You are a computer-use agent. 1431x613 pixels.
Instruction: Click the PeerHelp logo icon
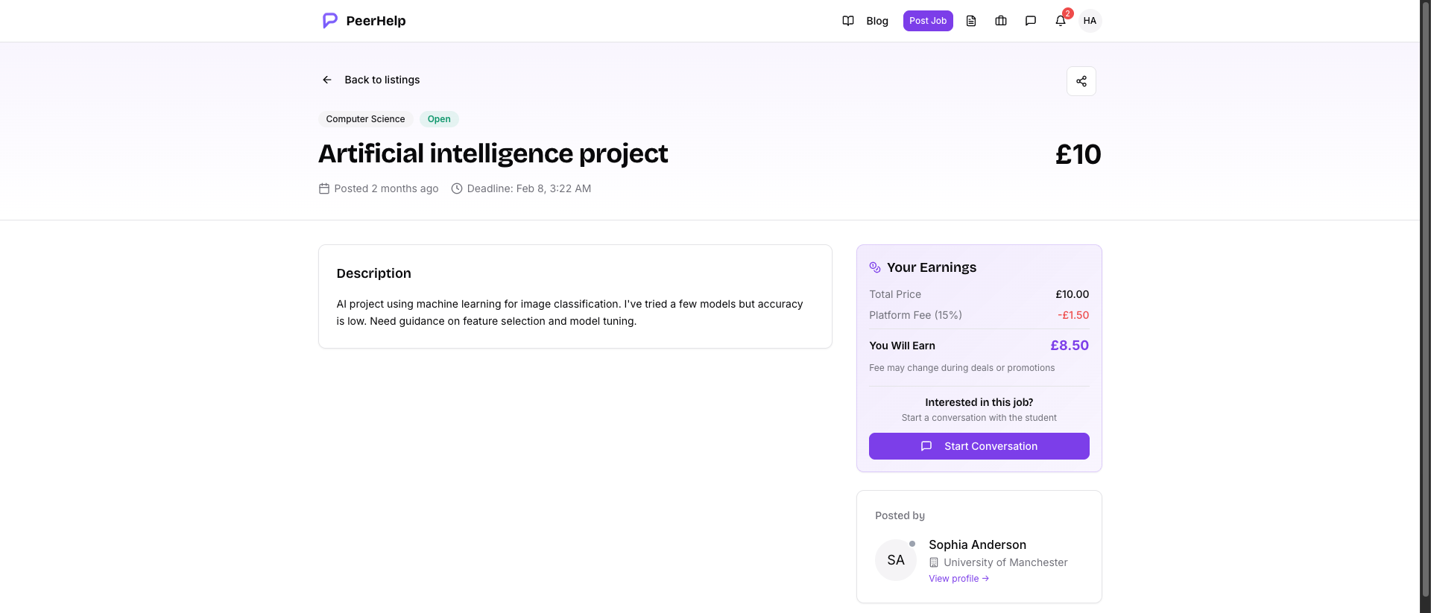pos(329,21)
